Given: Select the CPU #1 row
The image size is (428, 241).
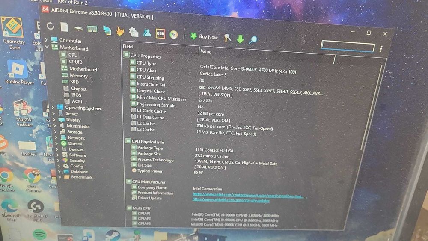Looking at the screenshot, I should 205,214.
